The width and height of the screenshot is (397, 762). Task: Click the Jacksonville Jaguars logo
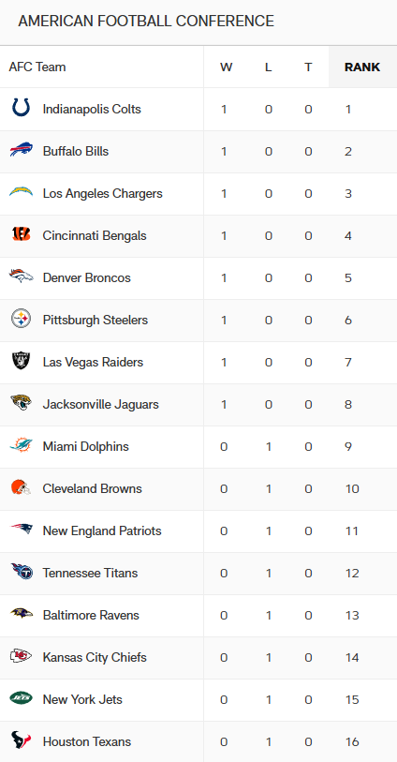[21, 403]
